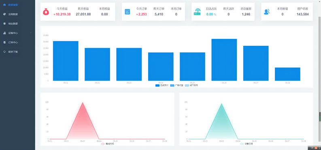Screen dimensions: 321x150
Task: Expand the 设备中心 submenu arrow
Action: tap(31, 33)
